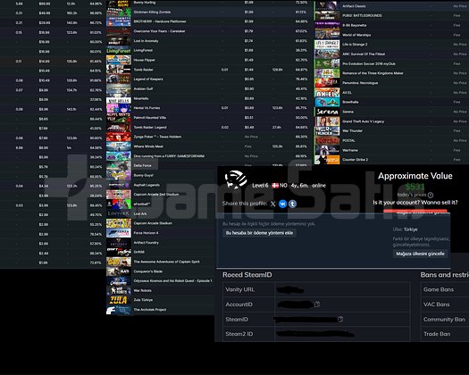
Task: Open the Life is Strange 2 thumbnail
Action: pyautogui.click(x=327, y=45)
